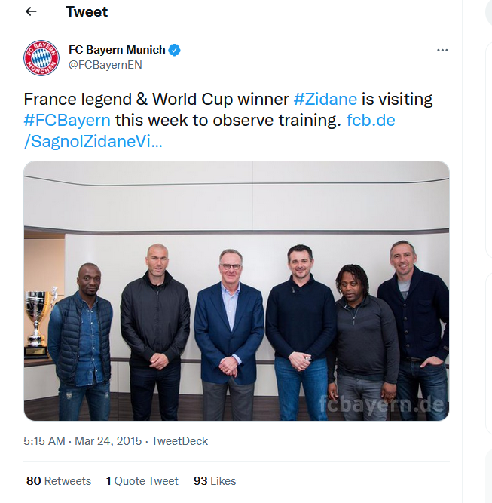Click the FC Bayern Munich display name
Viewport: 492px width, 503px height.
[x=117, y=50]
